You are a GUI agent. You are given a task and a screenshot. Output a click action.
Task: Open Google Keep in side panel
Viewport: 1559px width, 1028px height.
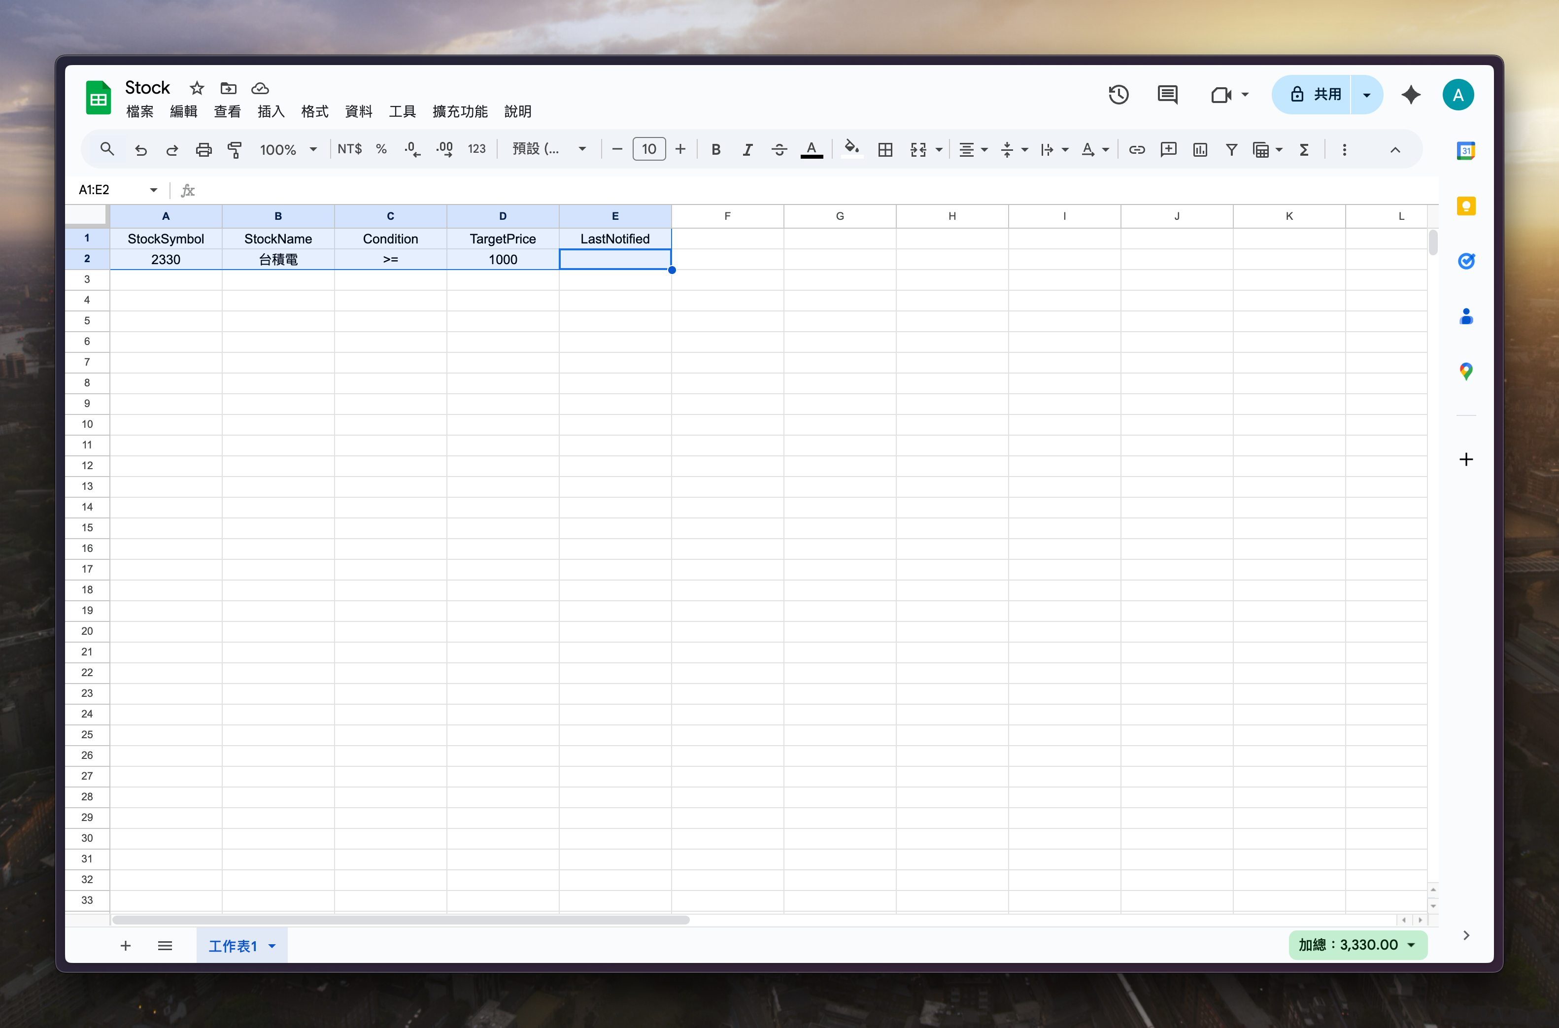tap(1465, 206)
